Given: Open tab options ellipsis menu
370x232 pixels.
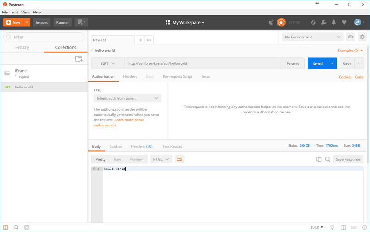Looking at the screenshot, I should click(149, 40).
